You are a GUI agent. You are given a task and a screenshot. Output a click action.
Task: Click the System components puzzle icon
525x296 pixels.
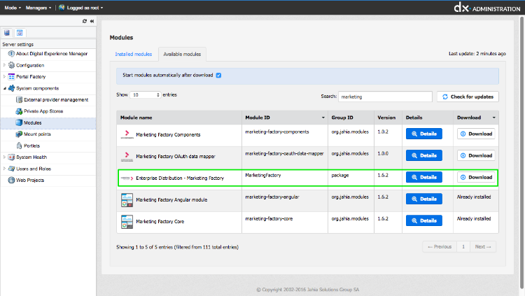coord(11,88)
